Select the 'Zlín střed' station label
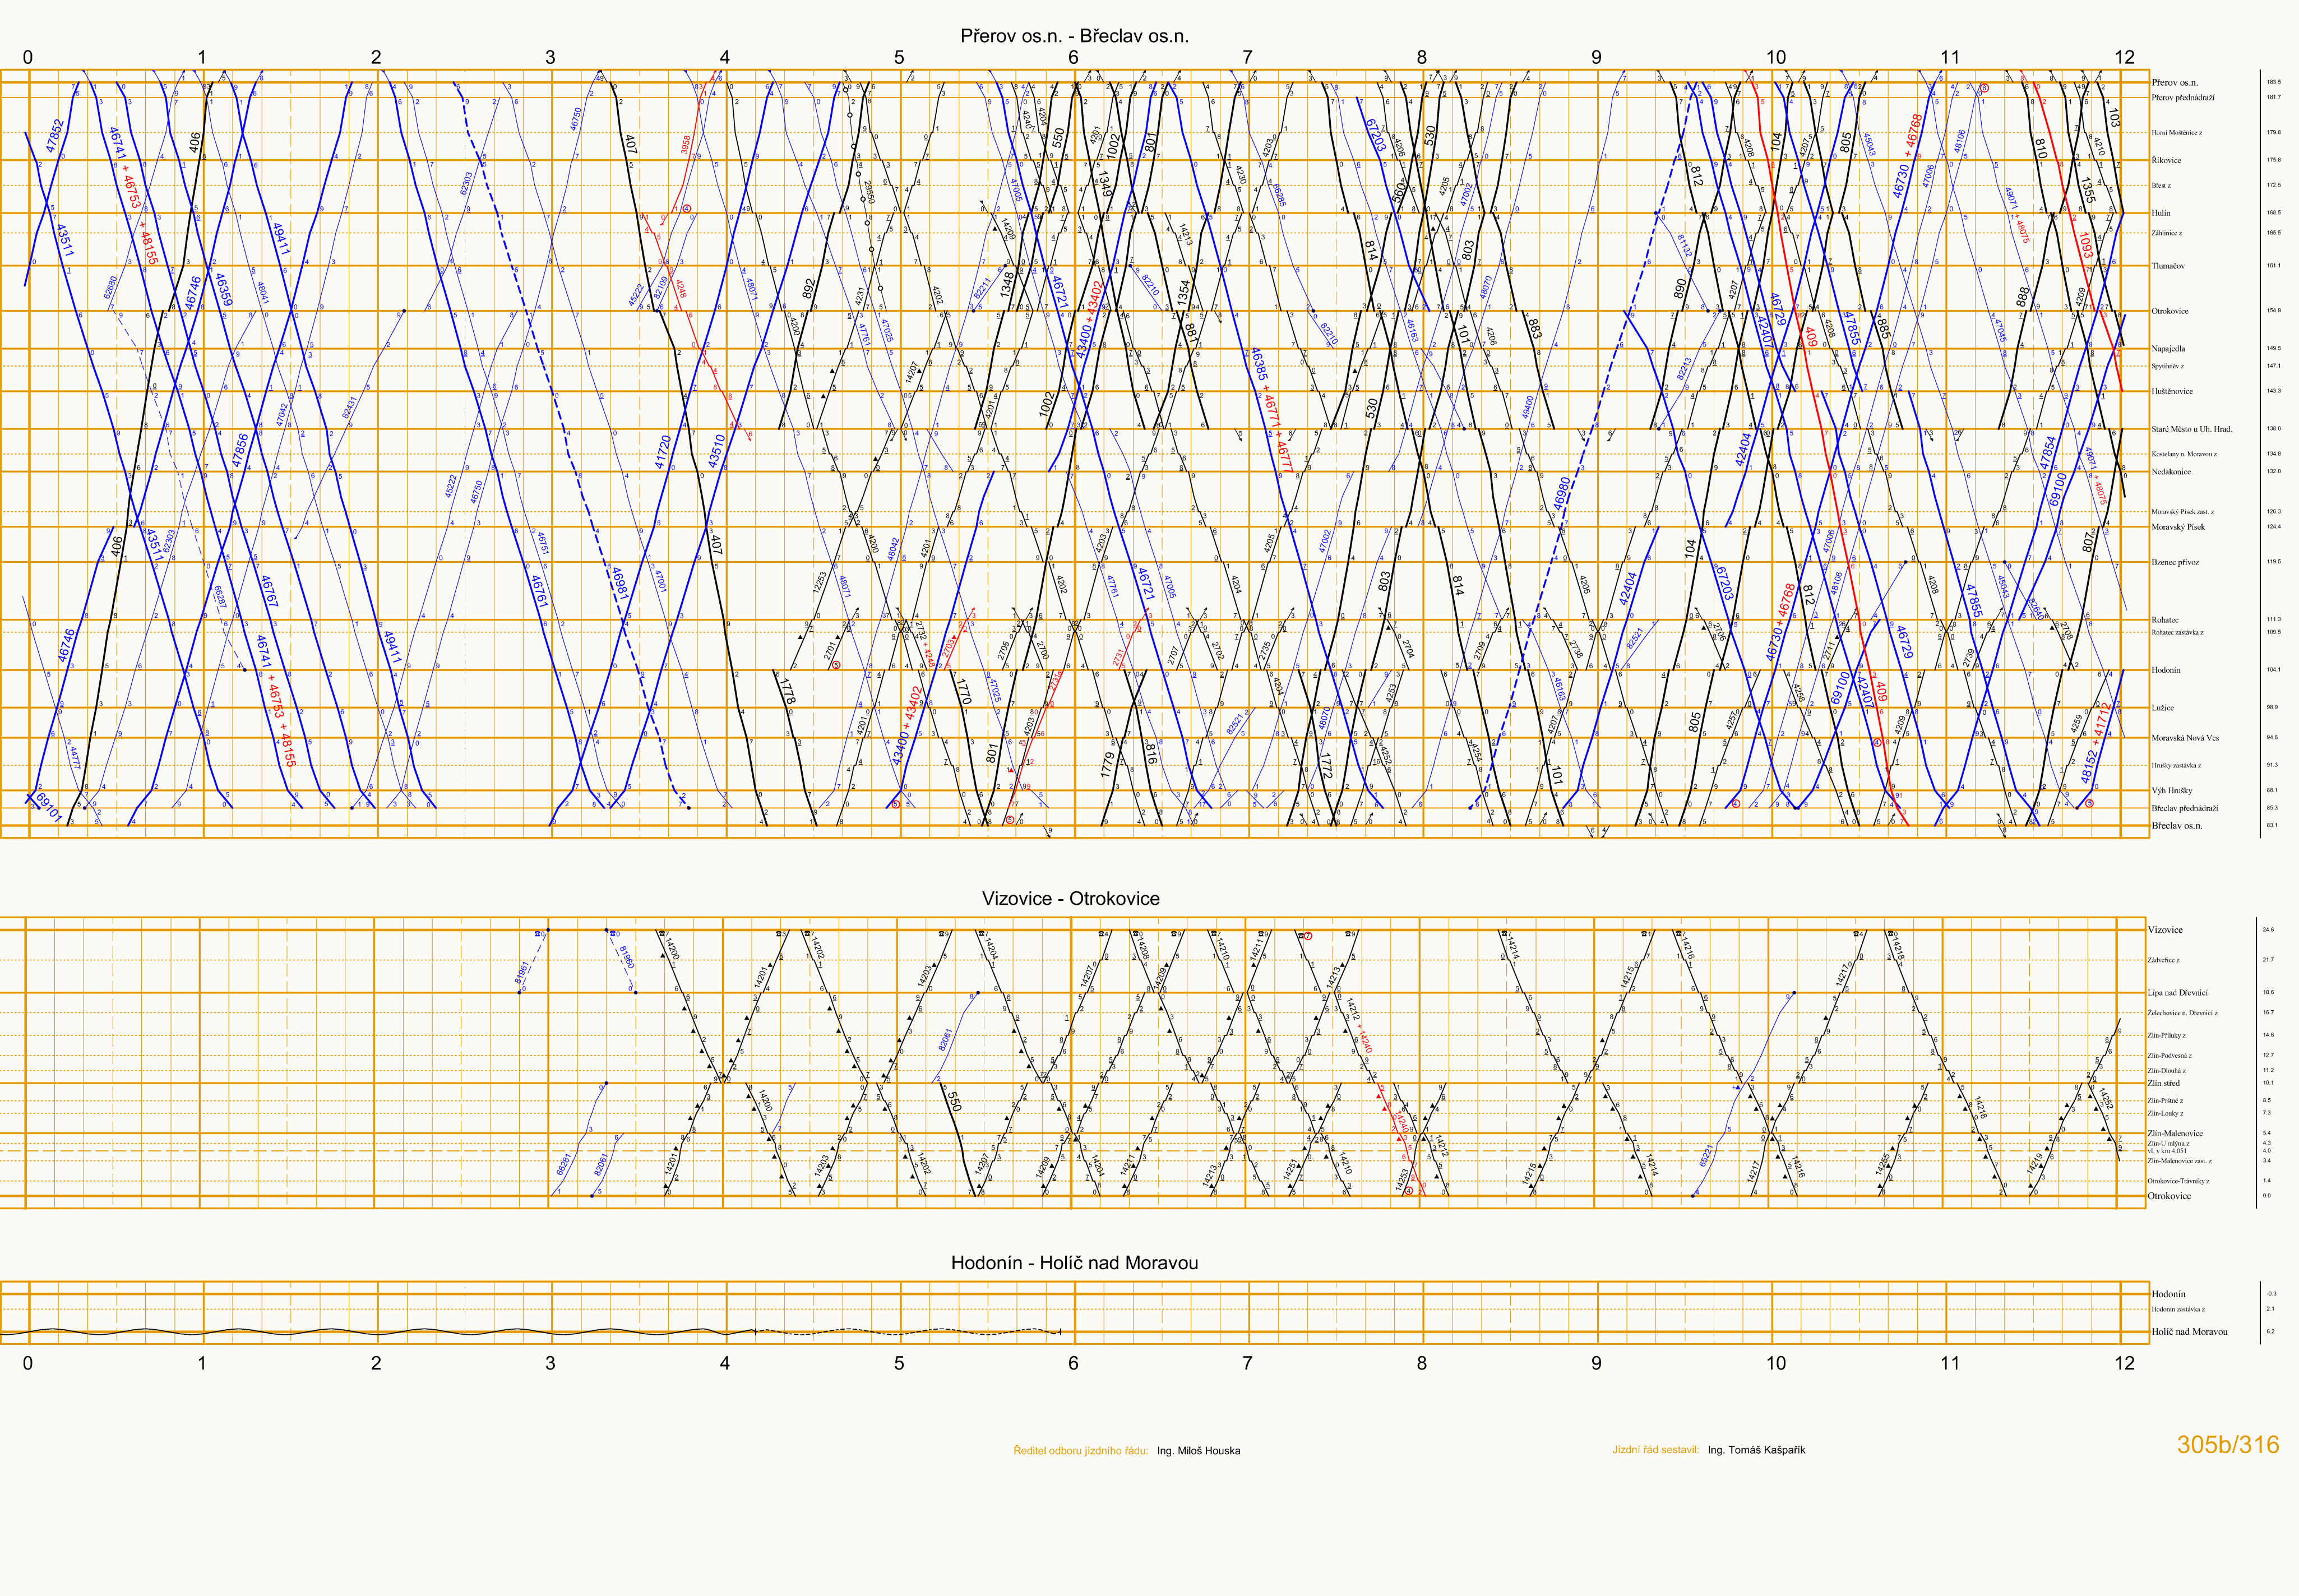Viewport: 2299px width, 1596px height. pyautogui.click(x=2164, y=1083)
